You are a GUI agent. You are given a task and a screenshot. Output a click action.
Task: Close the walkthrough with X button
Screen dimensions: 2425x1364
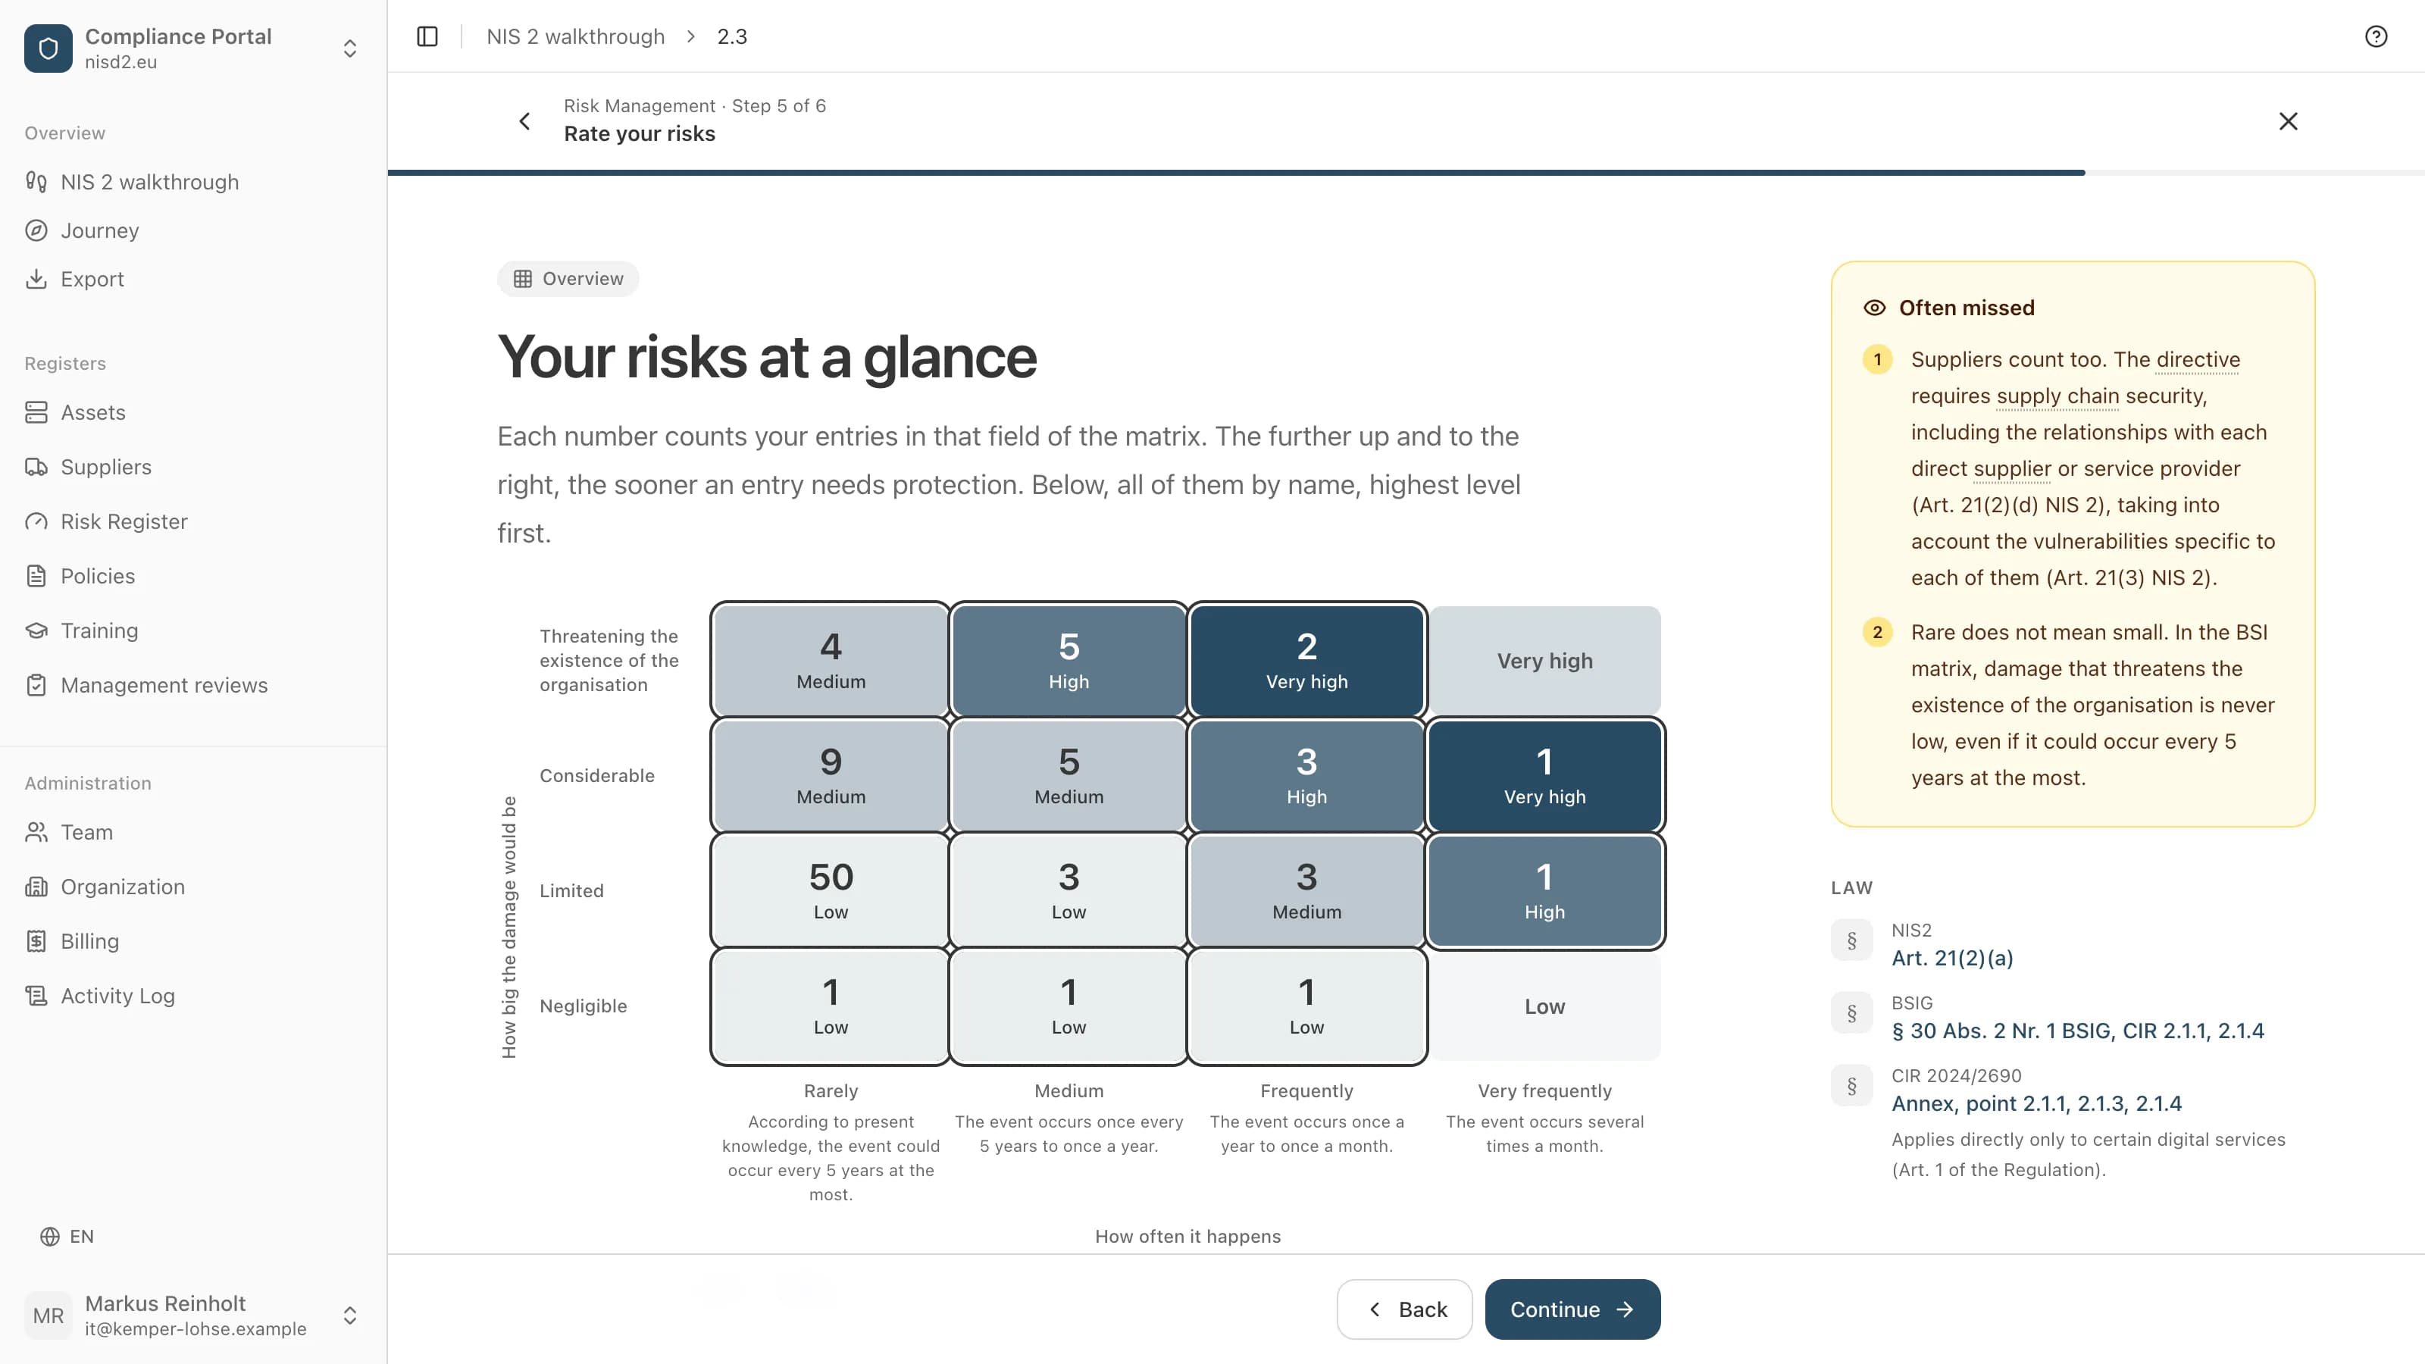[x=2289, y=121]
